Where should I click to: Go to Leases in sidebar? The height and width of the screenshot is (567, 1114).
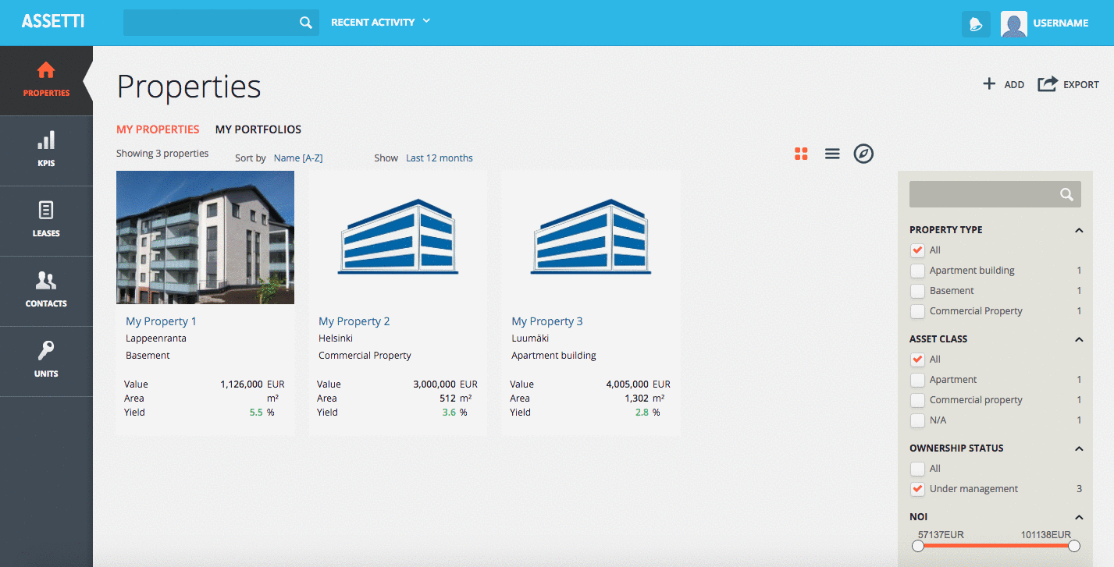point(46,221)
